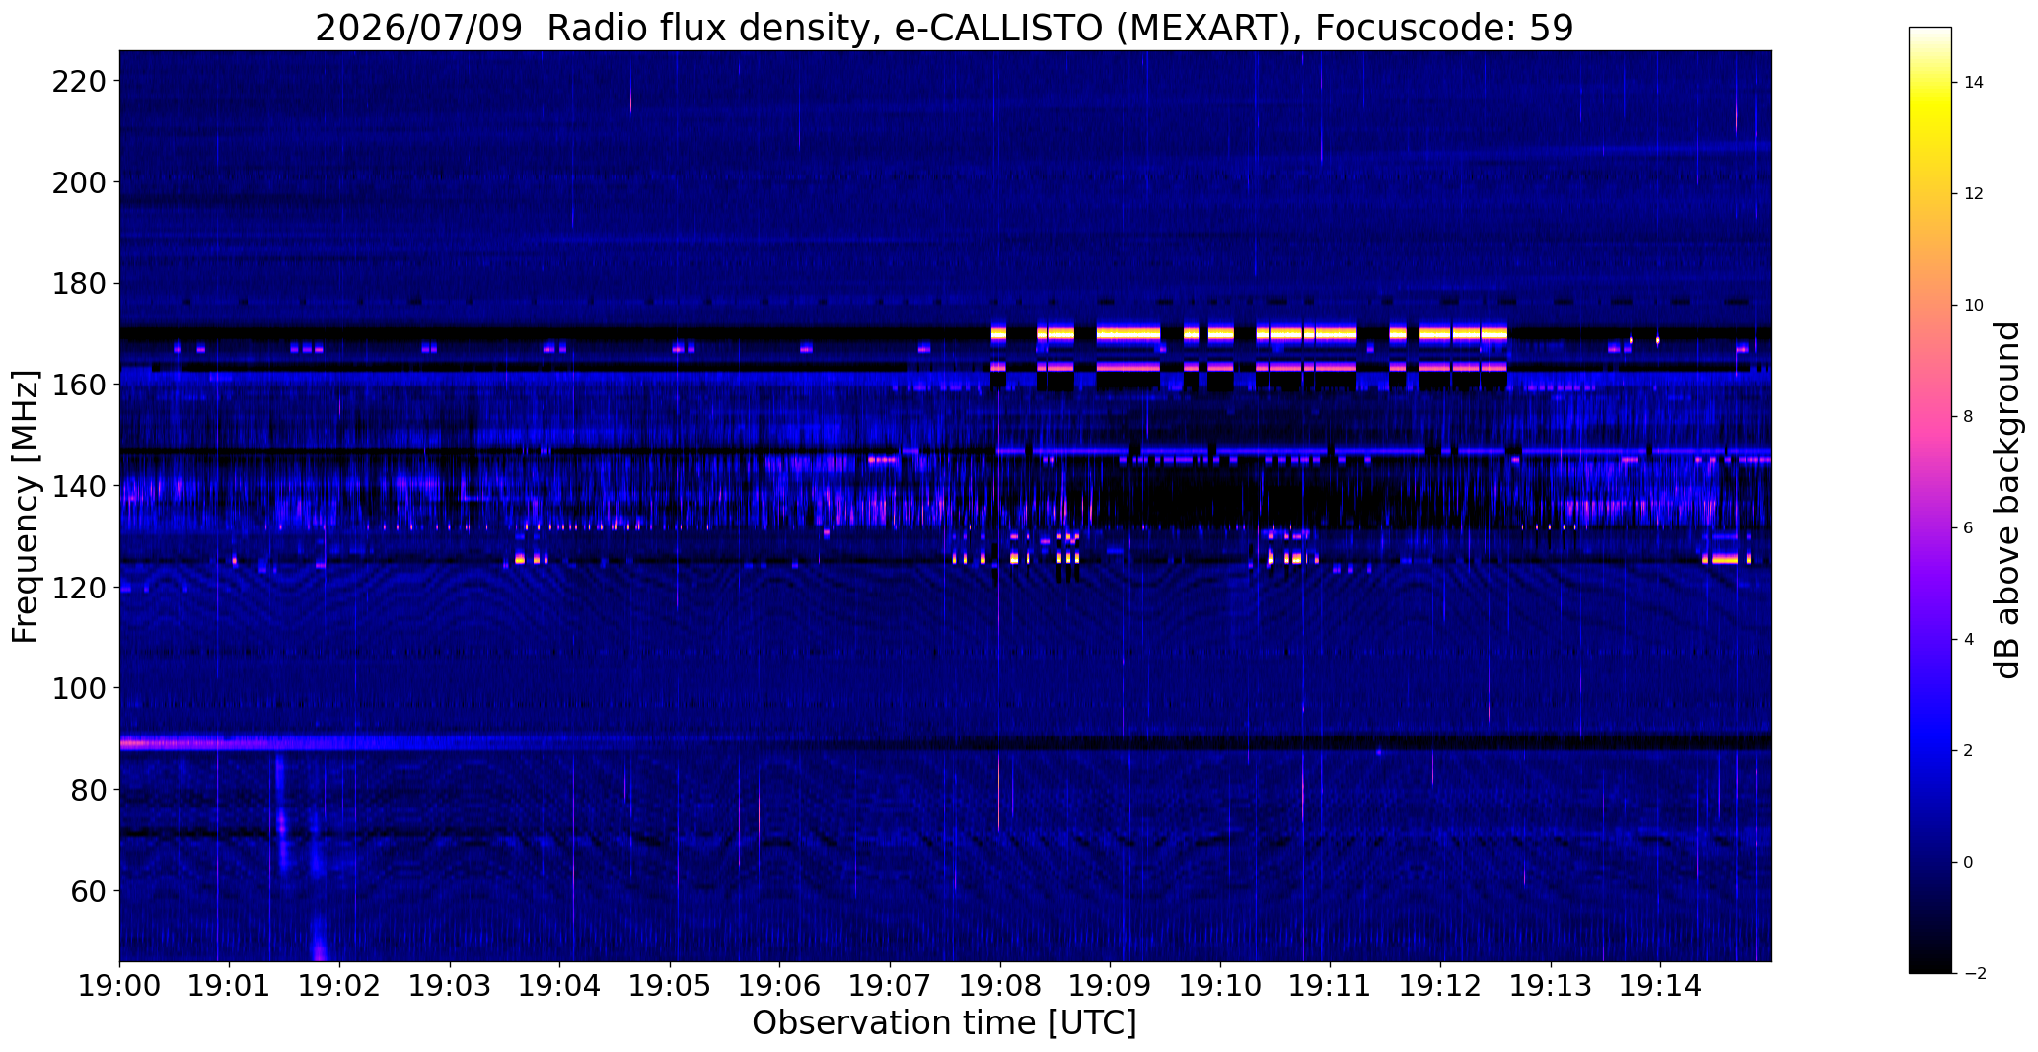Click the yellow region of the colorbar

point(1930,108)
